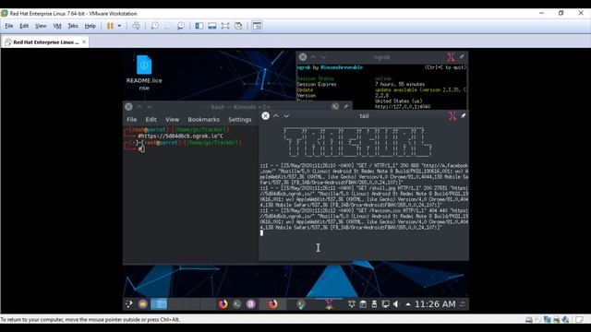
Task: Enter VMware full screen mode
Action: (x=225, y=26)
